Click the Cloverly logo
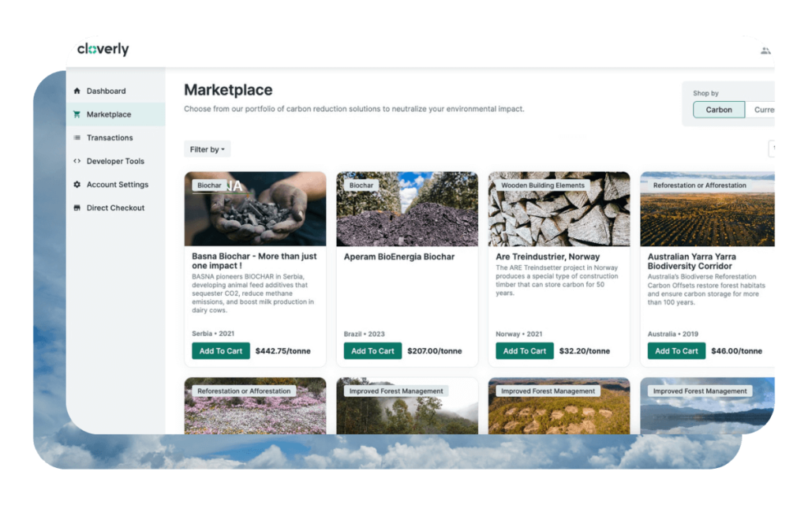Image resolution: width=808 pixels, height=505 pixels. (103, 49)
